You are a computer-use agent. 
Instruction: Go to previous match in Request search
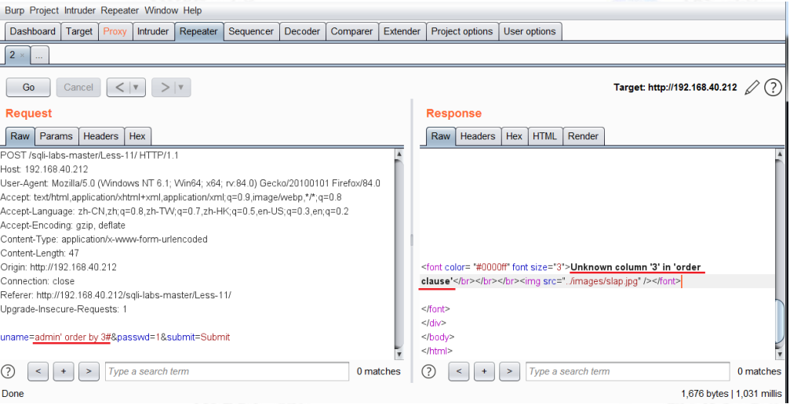[x=38, y=371]
